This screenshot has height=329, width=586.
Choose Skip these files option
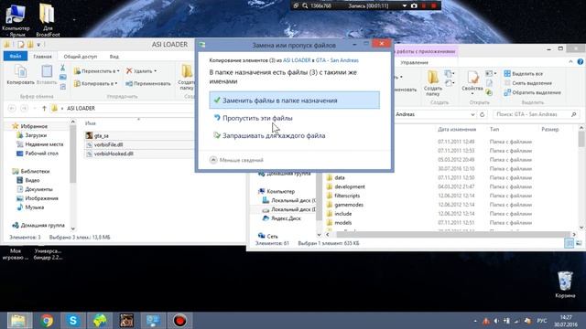(x=257, y=118)
